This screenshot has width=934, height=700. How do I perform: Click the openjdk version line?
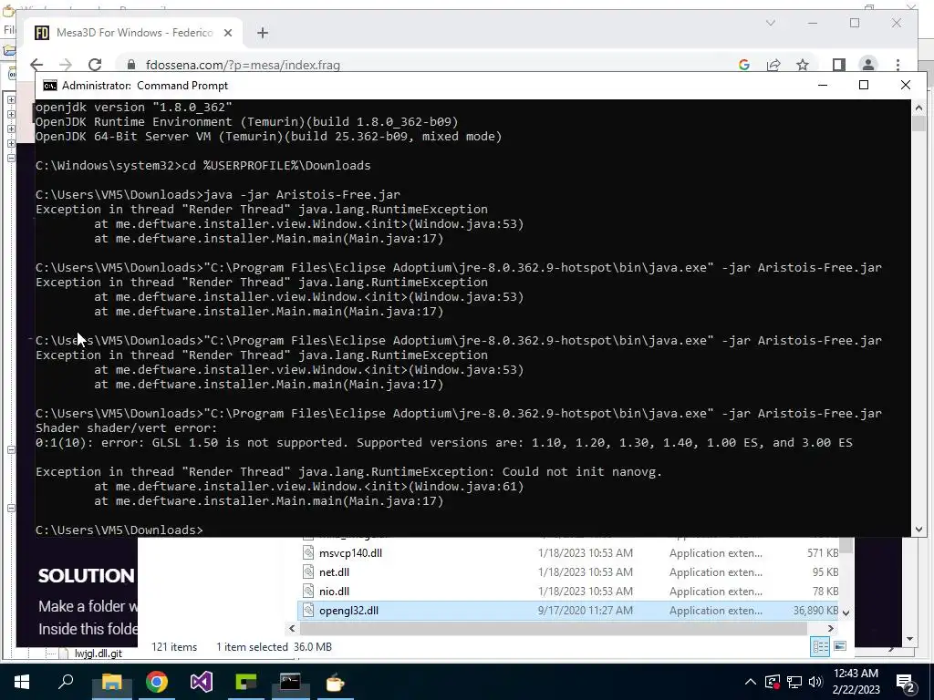tap(134, 108)
